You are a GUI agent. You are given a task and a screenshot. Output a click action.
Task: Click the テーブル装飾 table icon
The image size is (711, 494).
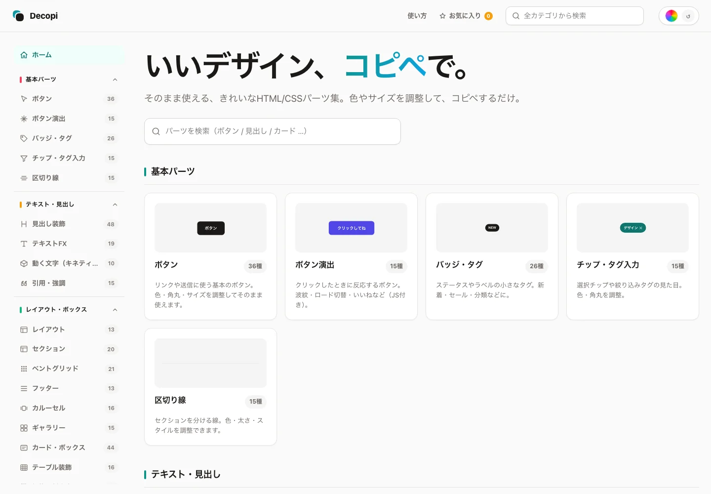(24, 467)
